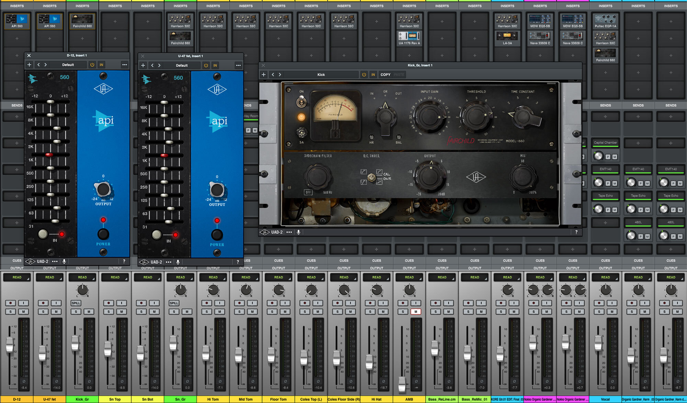Click the Fairchild sidechain filter OFF button
Image resolution: width=687 pixels, height=403 pixels.
(308, 192)
